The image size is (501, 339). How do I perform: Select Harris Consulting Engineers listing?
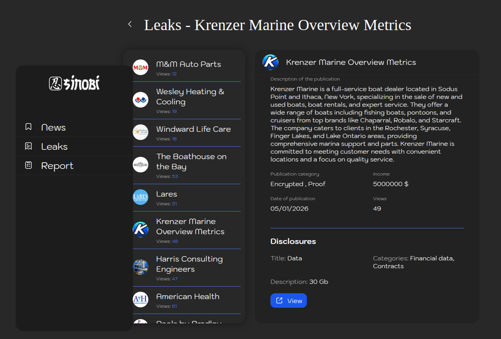click(x=189, y=264)
